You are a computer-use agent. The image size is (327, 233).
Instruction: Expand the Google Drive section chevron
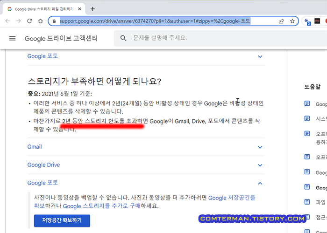click(260, 165)
